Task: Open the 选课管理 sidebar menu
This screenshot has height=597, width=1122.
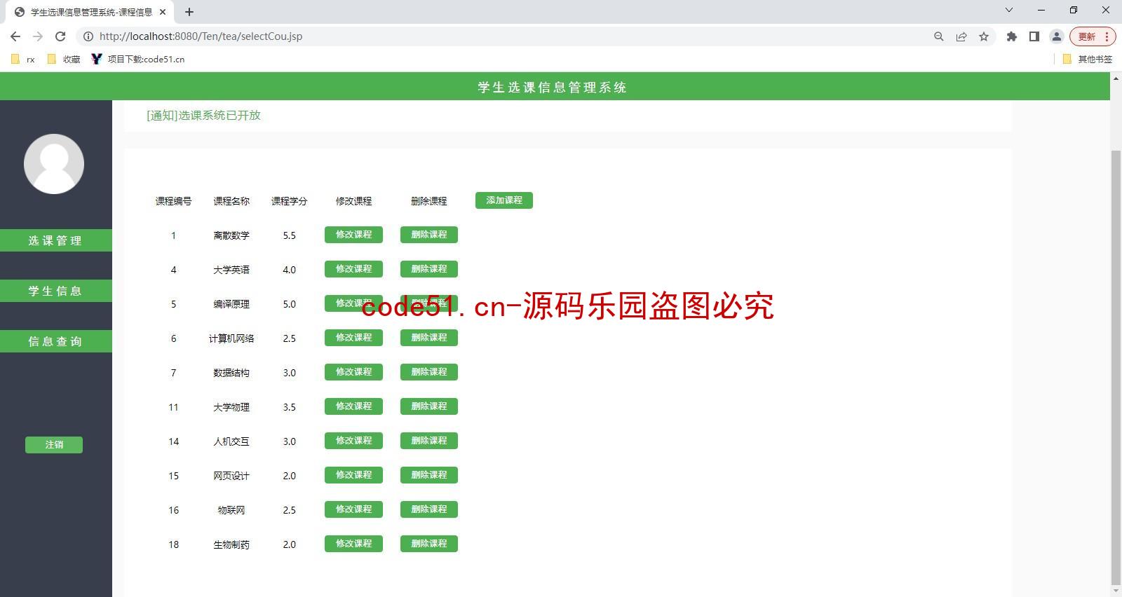Action: pyautogui.click(x=56, y=240)
